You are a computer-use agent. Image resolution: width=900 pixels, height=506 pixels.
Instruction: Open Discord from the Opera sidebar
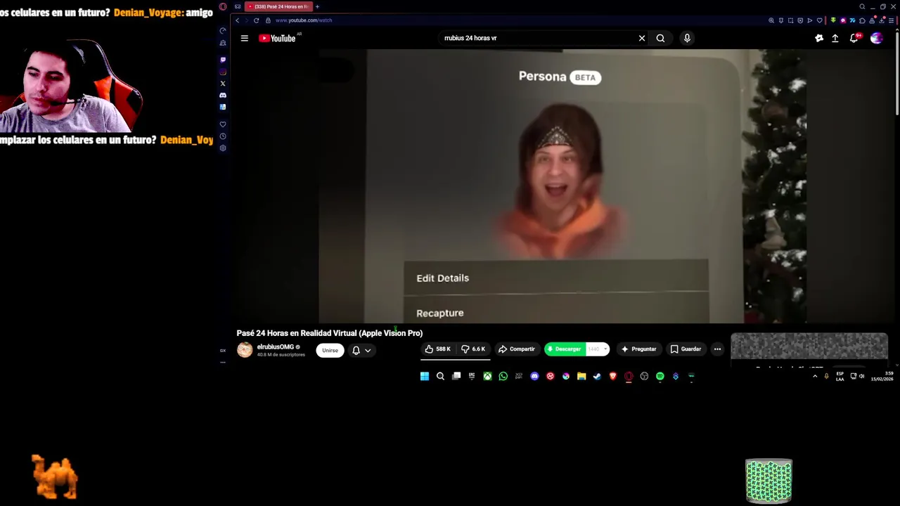click(x=223, y=95)
